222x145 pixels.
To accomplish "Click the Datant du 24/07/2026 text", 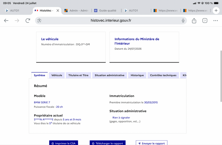I will pyautogui.click(x=128, y=49).
